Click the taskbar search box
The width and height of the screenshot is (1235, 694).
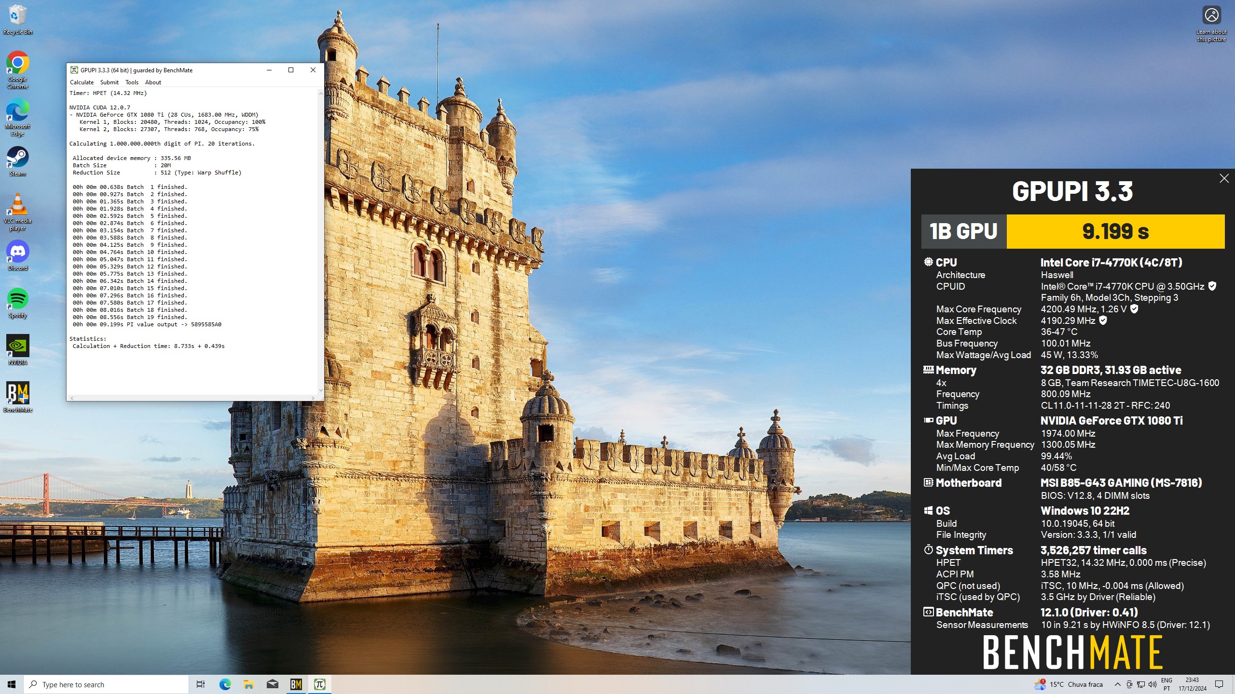pos(106,684)
